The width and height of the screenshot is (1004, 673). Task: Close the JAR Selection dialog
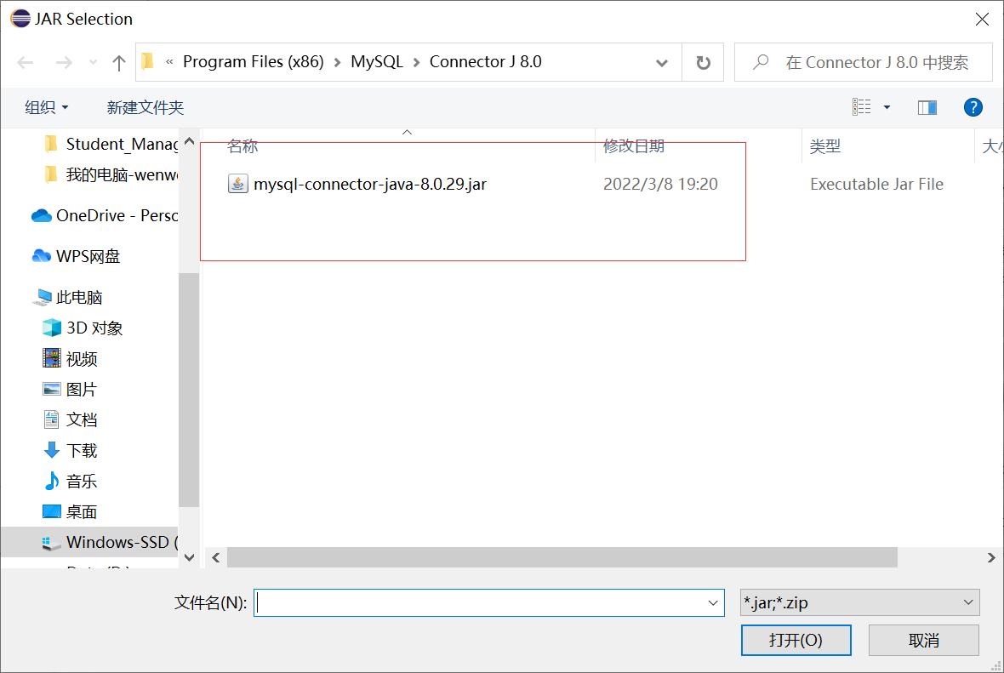(982, 20)
